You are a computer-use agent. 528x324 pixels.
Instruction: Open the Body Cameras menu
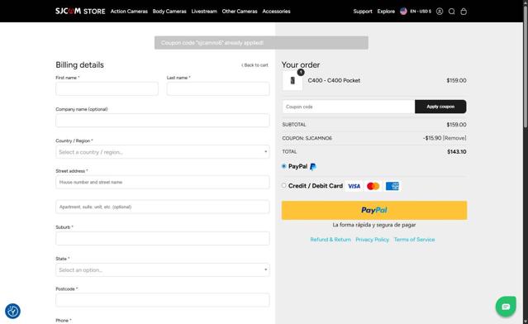[169, 12]
